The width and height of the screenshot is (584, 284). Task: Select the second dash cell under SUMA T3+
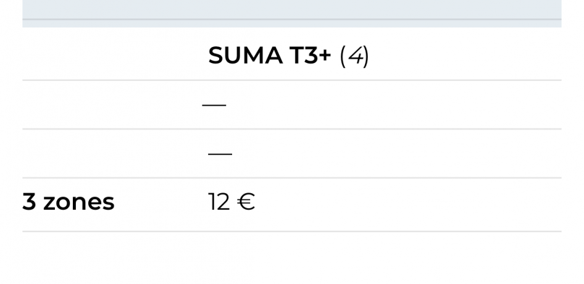pos(220,154)
